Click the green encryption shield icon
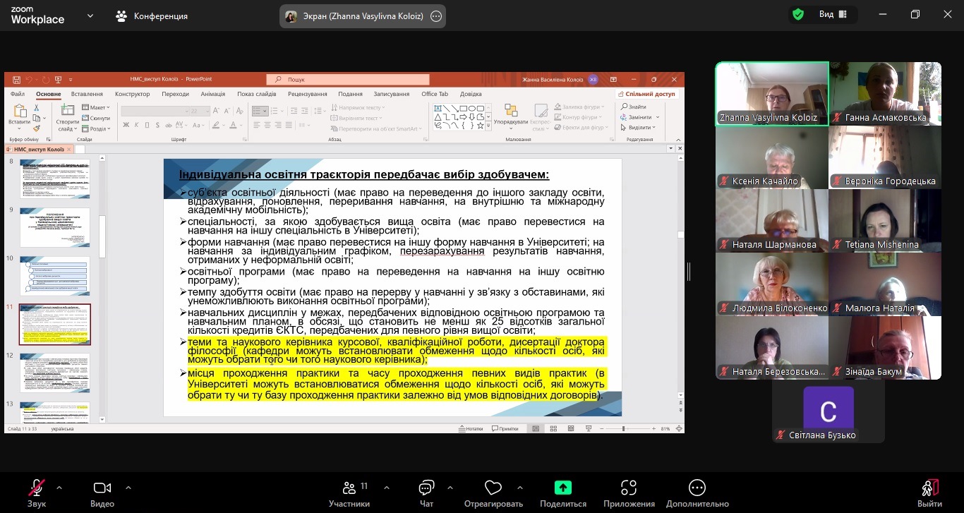 point(798,15)
